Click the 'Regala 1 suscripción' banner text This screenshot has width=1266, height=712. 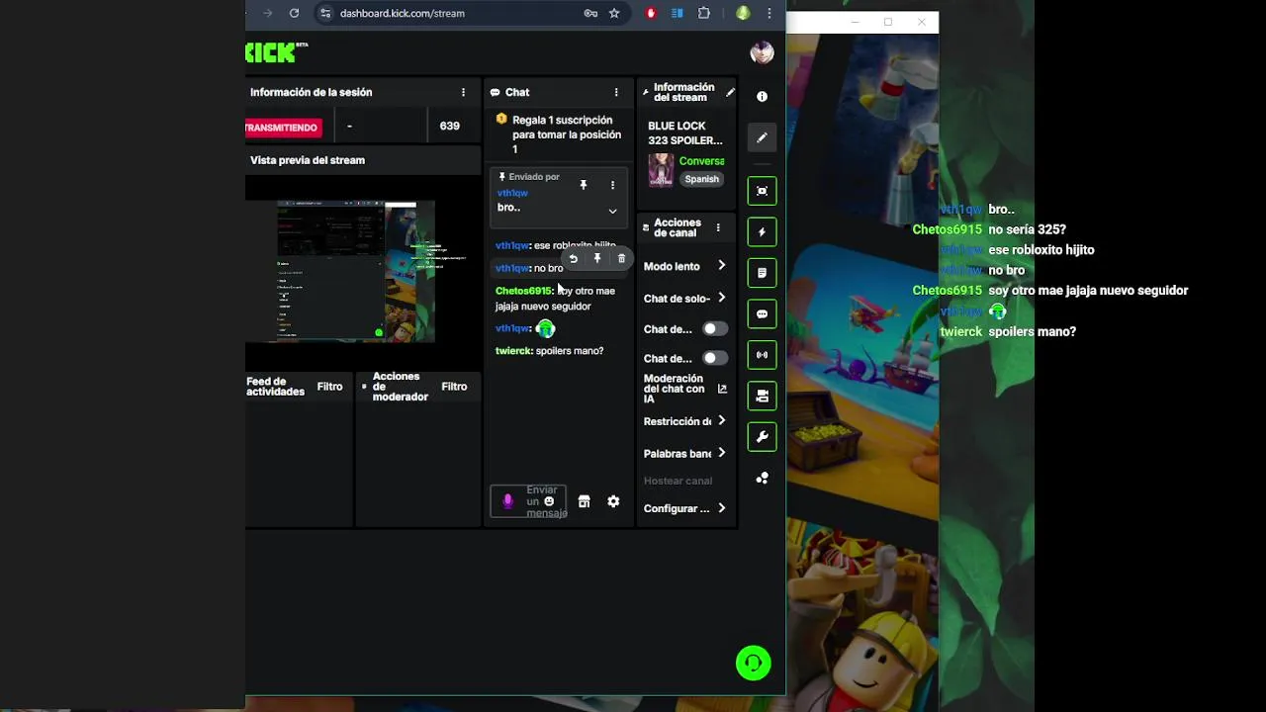[567, 134]
